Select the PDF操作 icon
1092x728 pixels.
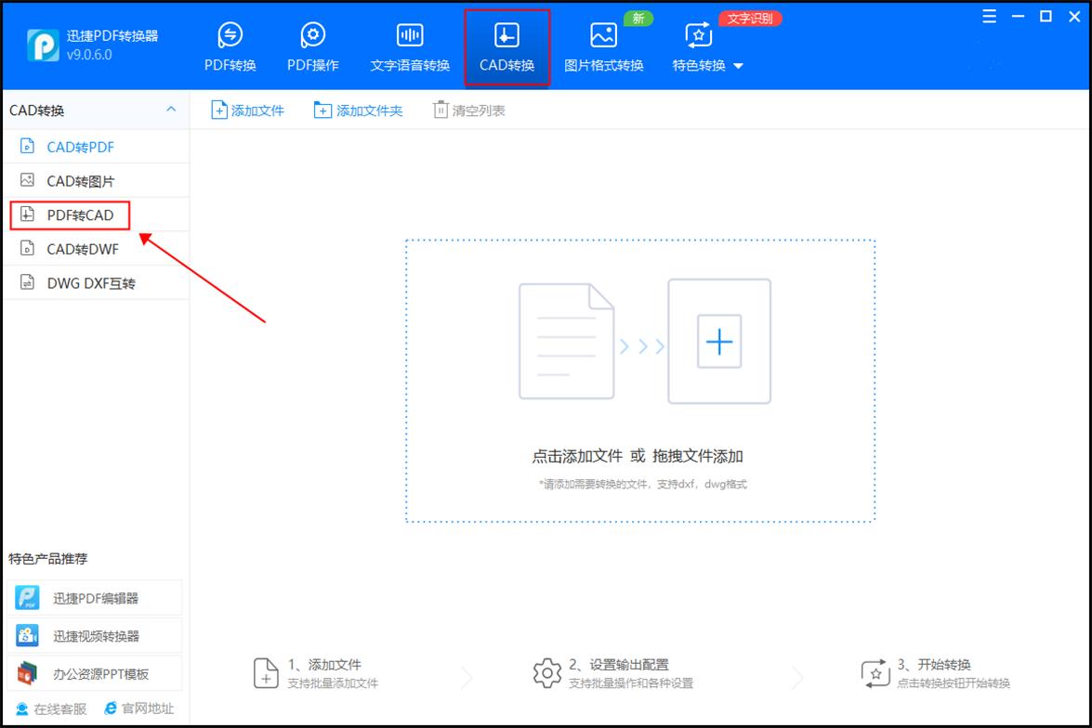[312, 46]
